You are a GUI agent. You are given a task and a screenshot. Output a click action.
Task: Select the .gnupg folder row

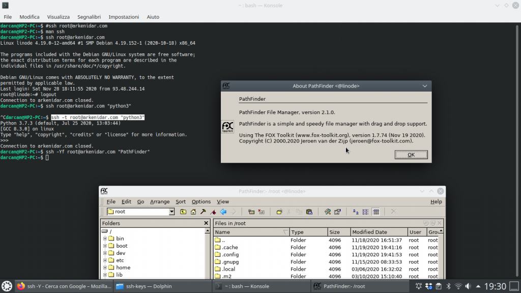pos(326,262)
